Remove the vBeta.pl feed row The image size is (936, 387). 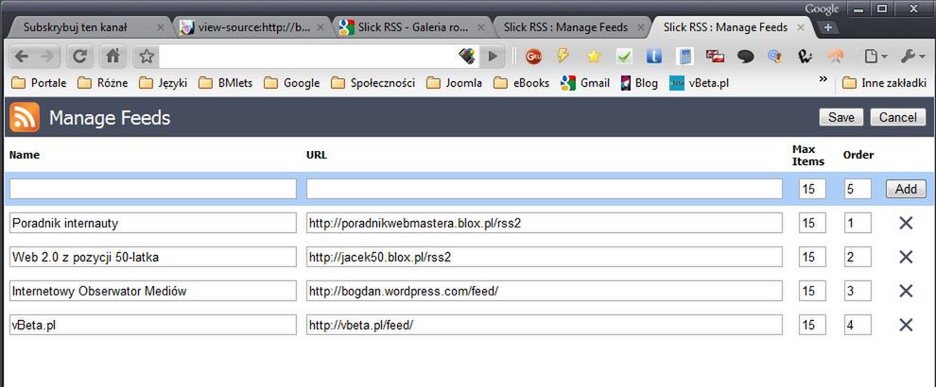coord(906,325)
